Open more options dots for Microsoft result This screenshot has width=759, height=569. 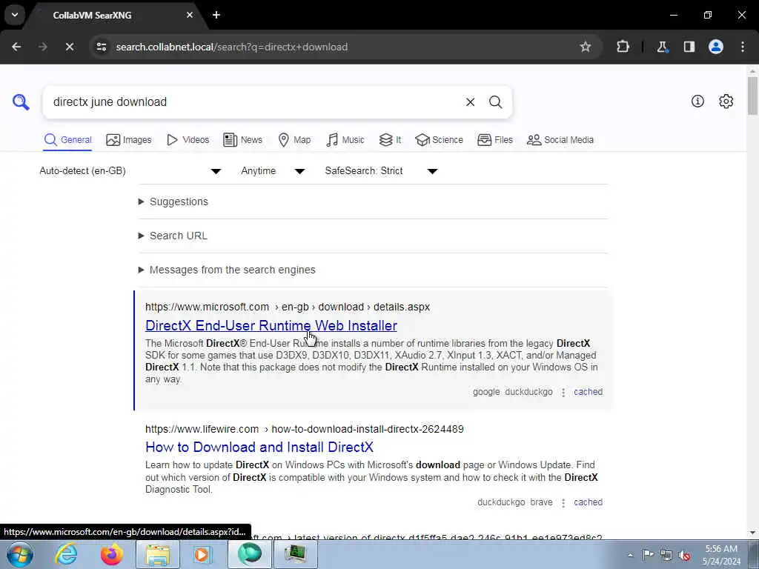click(563, 393)
